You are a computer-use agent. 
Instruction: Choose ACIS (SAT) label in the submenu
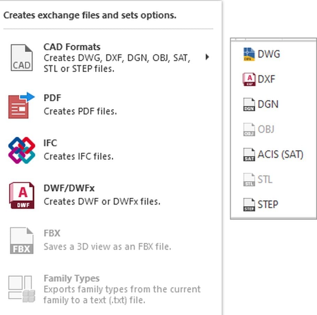pyautogui.click(x=280, y=155)
